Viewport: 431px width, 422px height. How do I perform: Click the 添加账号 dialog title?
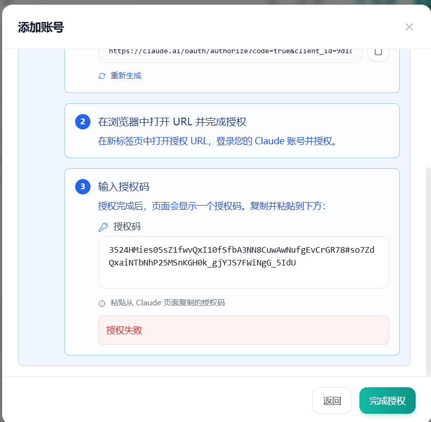tap(41, 28)
